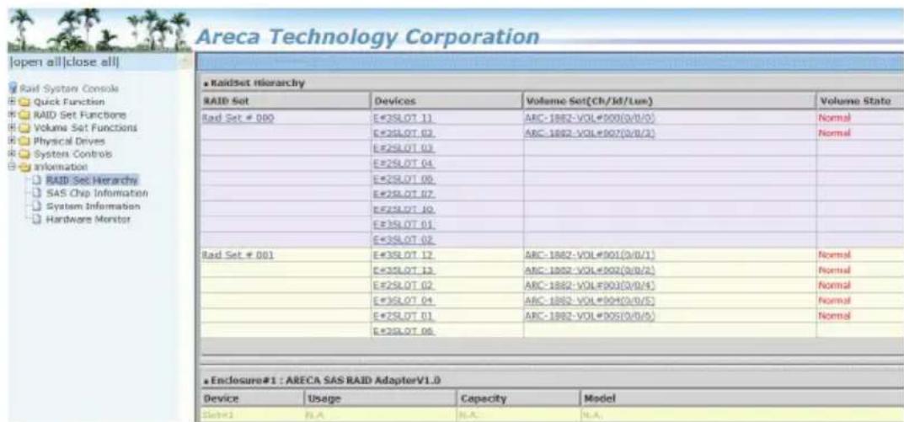Open Hardware Monitor page
This screenshot has width=904, height=422.
tap(88, 220)
